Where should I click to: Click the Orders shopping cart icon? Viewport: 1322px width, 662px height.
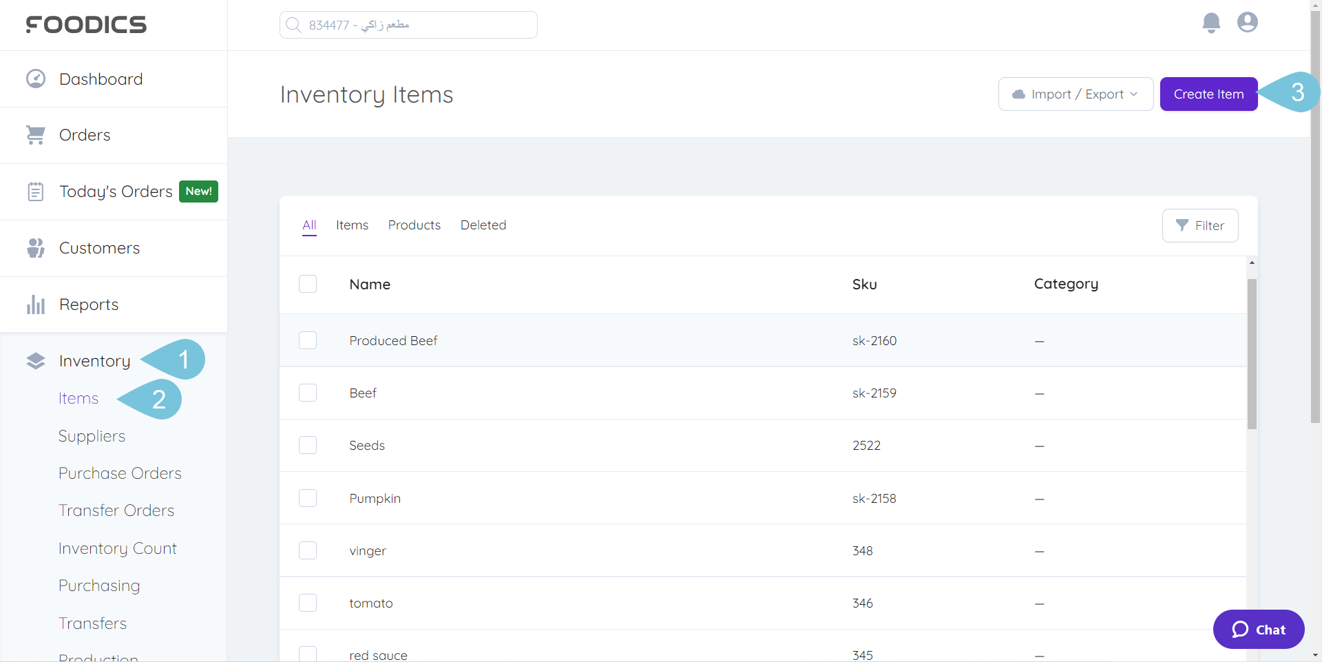point(36,135)
